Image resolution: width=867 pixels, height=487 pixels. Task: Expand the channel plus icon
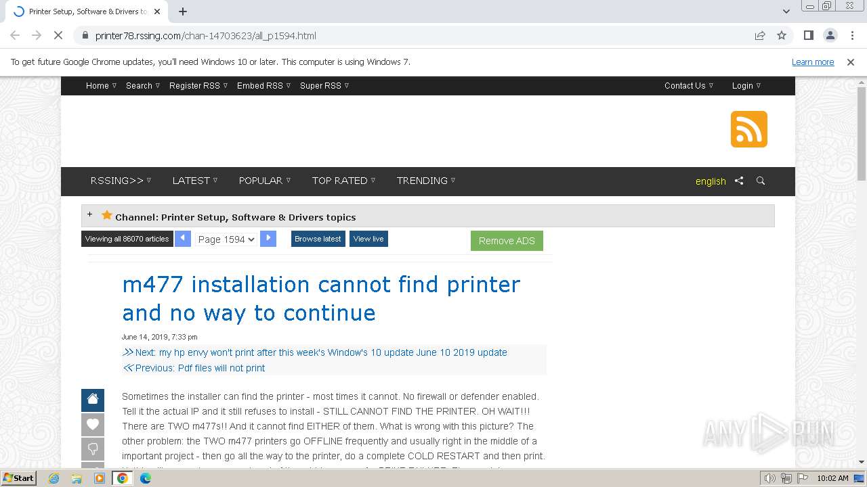[89, 214]
